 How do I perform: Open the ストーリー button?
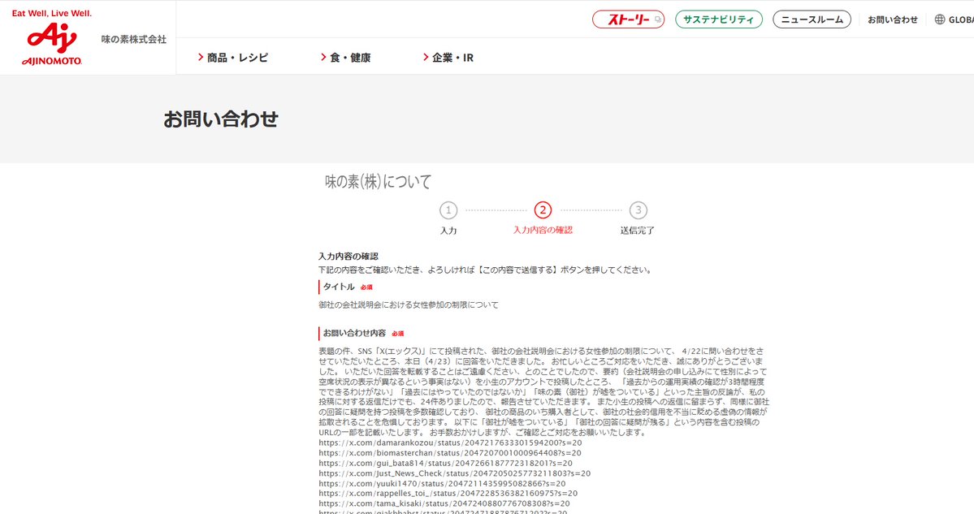628,19
